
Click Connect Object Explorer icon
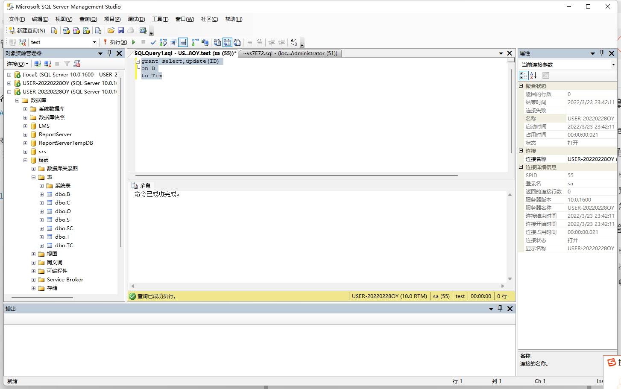(38, 64)
